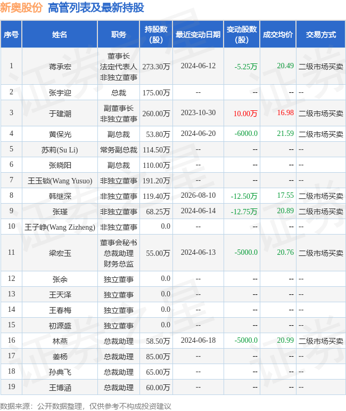Click the 高管列表及最新持股 heading
Image resolution: width=346 pixels, height=411 pixels.
[96, 7]
